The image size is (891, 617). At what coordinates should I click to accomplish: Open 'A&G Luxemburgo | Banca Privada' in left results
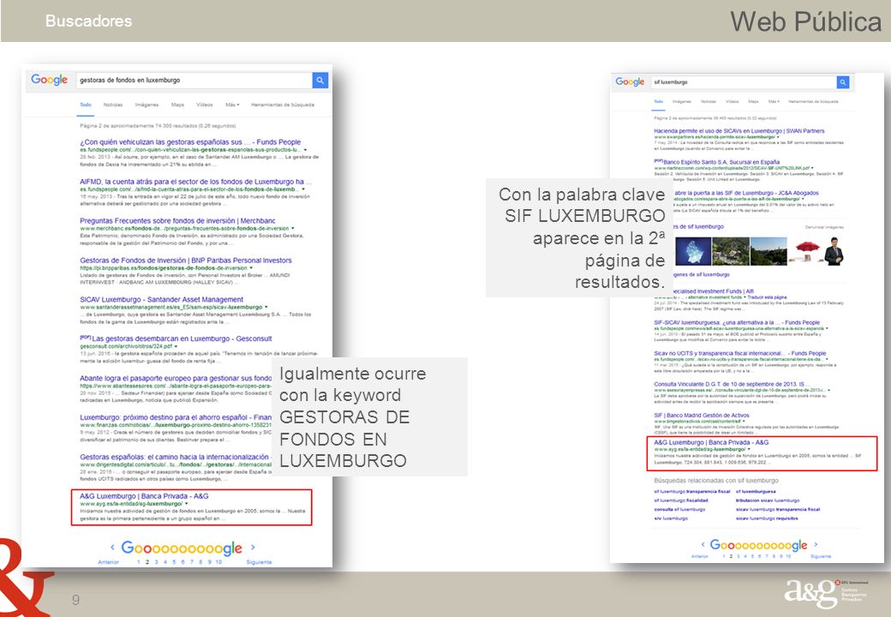pos(144,496)
